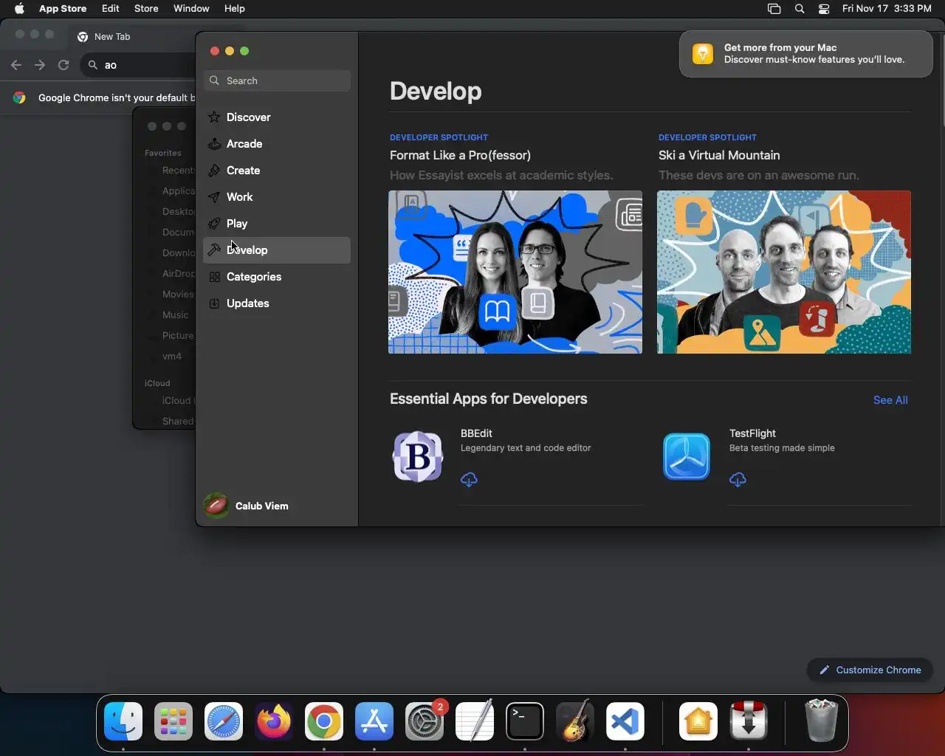Open the Ski a Virtual Mountain story image
This screenshot has width=945, height=756.
784,272
